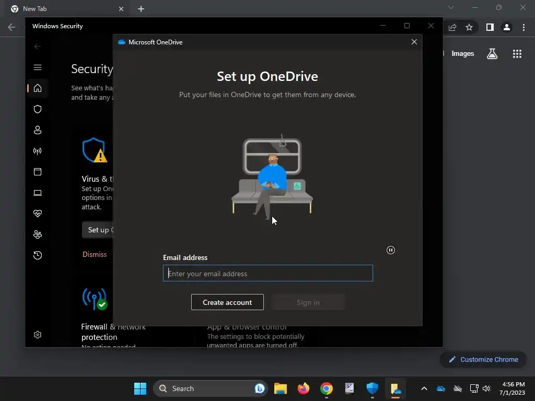Open Firewall & network protection tile icon
The width and height of the screenshot is (535, 401).
[95, 299]
